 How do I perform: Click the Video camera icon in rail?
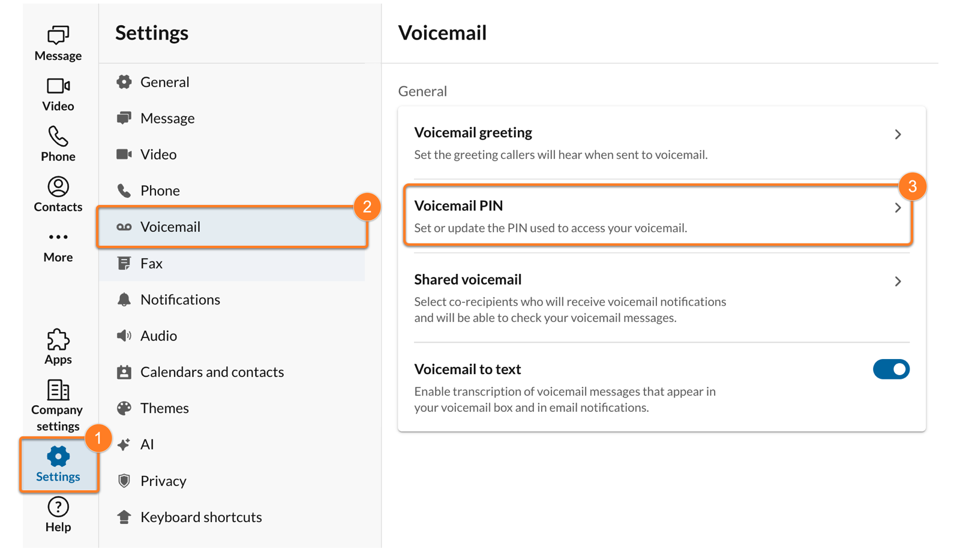point(58,86)
